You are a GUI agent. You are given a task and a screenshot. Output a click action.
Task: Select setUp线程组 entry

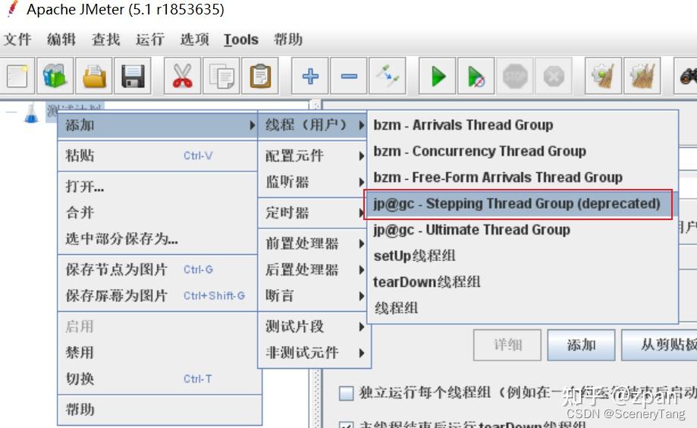[x=523, y=256]
